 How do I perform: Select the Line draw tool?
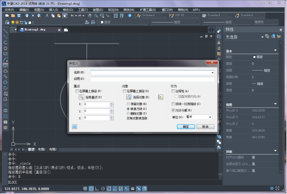[5, 31]
